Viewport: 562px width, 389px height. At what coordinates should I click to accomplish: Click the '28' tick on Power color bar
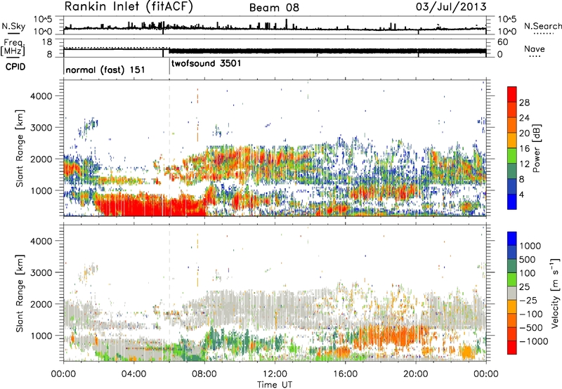[524, 103]
